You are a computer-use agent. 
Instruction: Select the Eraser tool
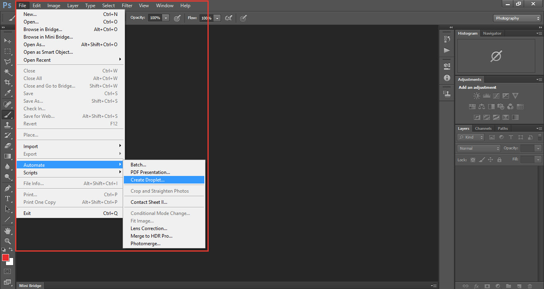[8, 146]
